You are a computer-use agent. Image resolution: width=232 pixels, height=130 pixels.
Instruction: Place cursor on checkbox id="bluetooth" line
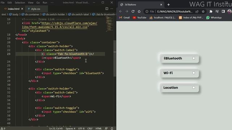(x=73, y=73)
